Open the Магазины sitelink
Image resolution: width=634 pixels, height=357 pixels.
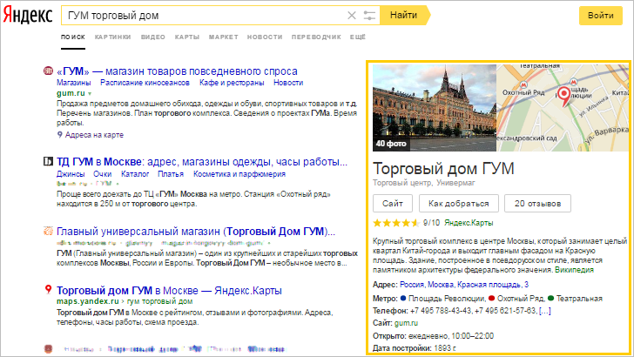tap(73, 83)
